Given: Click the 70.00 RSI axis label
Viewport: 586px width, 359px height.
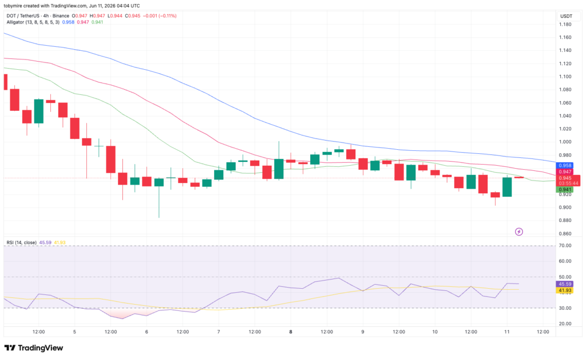Looking at the screenshot, I should tap(565, 246).
